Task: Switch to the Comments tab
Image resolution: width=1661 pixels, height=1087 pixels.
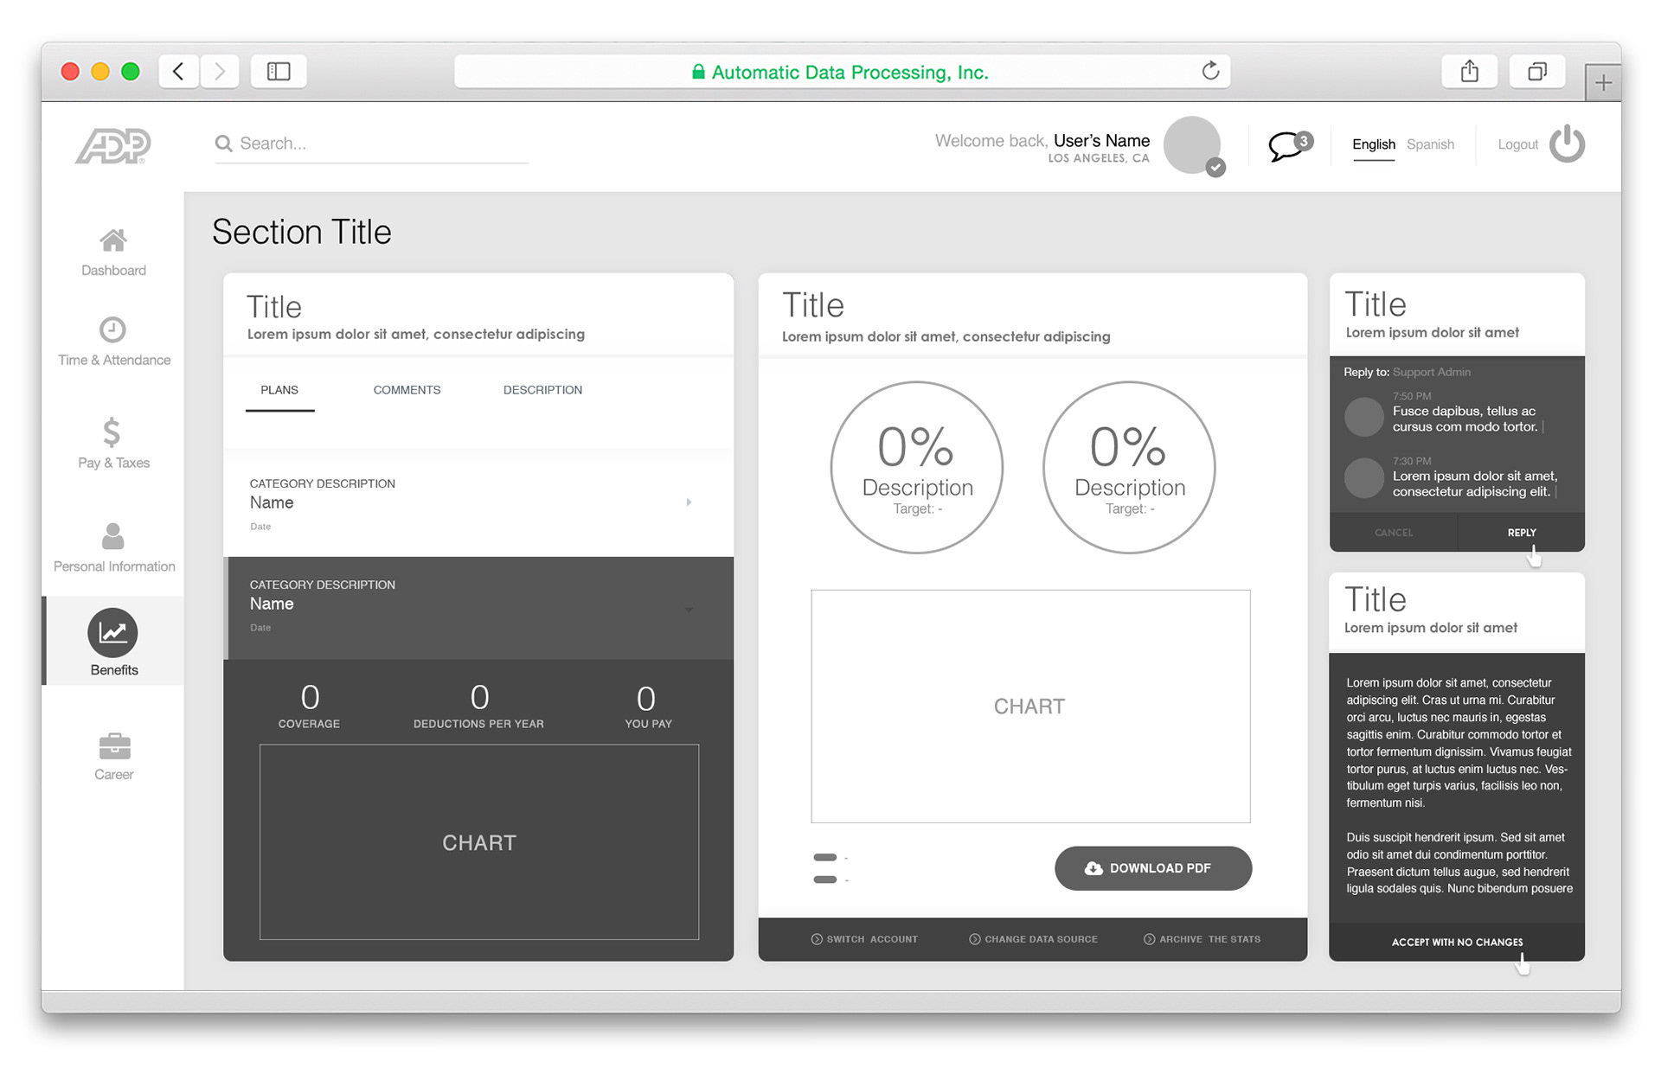Action: [407, 390]
